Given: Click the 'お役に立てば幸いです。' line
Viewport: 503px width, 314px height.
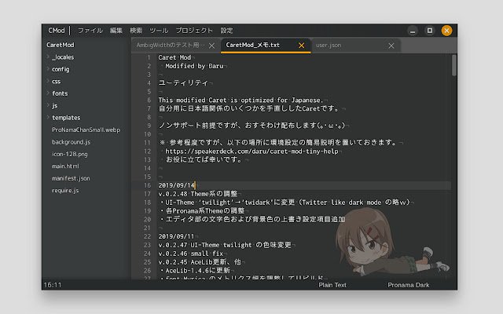Looking at the screenshot, I should [204, 159].
